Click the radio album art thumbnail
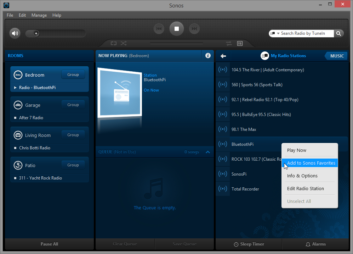This screenshot has height=254, width=353. (x=120, y=93)
